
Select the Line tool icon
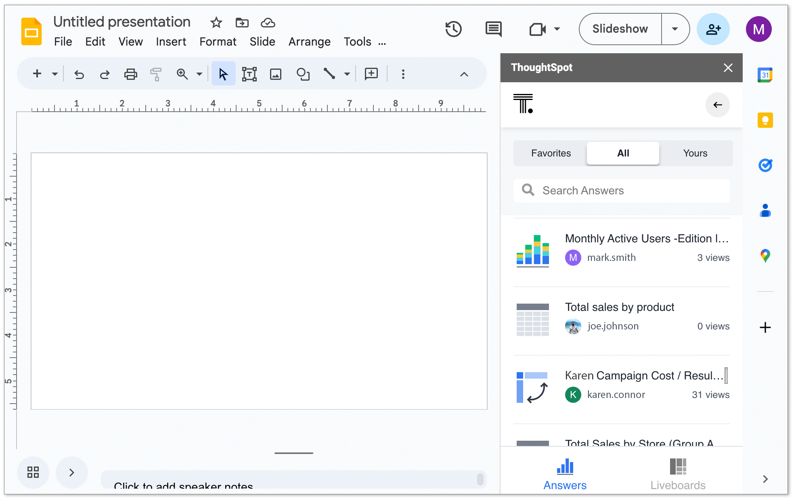pos(329,73)
